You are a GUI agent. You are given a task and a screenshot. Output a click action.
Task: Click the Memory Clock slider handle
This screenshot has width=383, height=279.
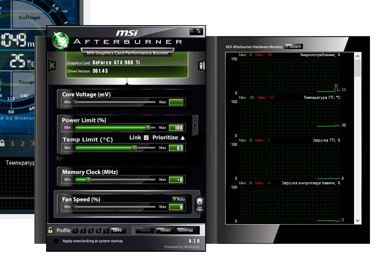[89, 180]
